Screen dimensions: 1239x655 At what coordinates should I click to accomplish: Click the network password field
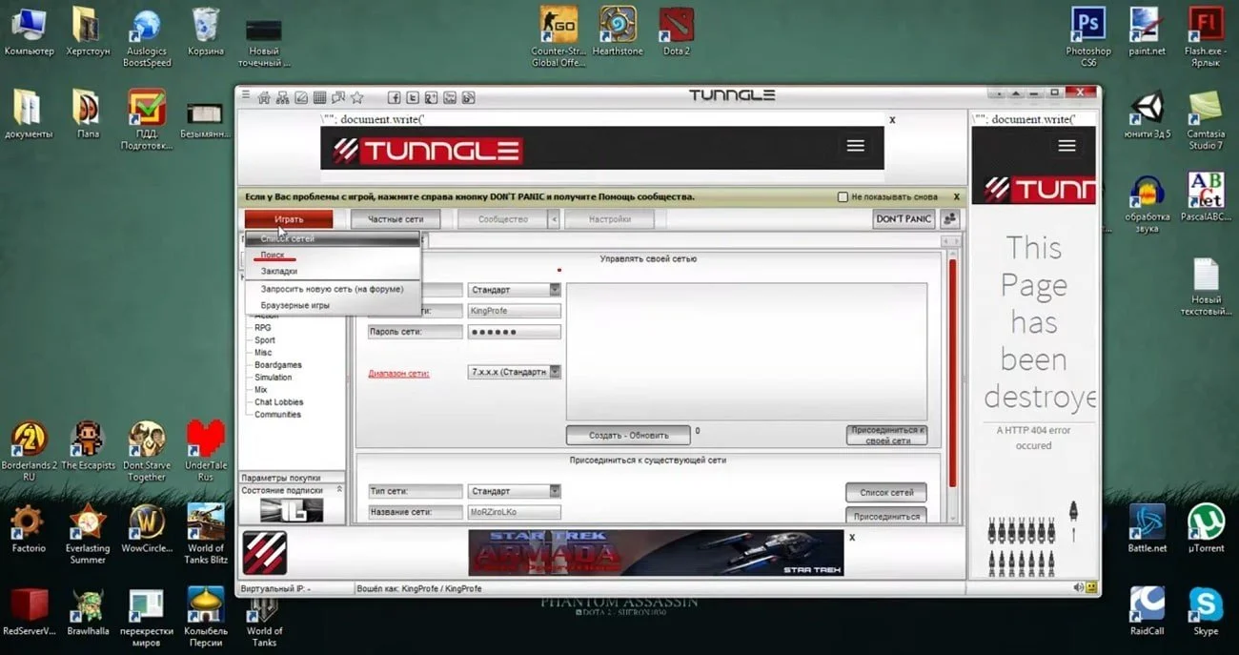[514, 332]
